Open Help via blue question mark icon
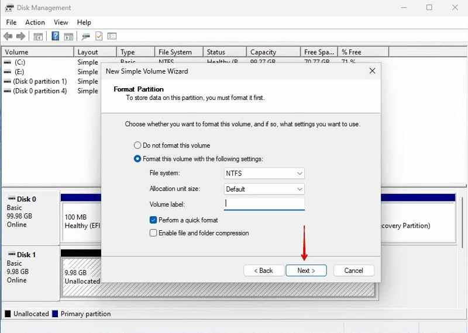 click(x=55, y=36)
